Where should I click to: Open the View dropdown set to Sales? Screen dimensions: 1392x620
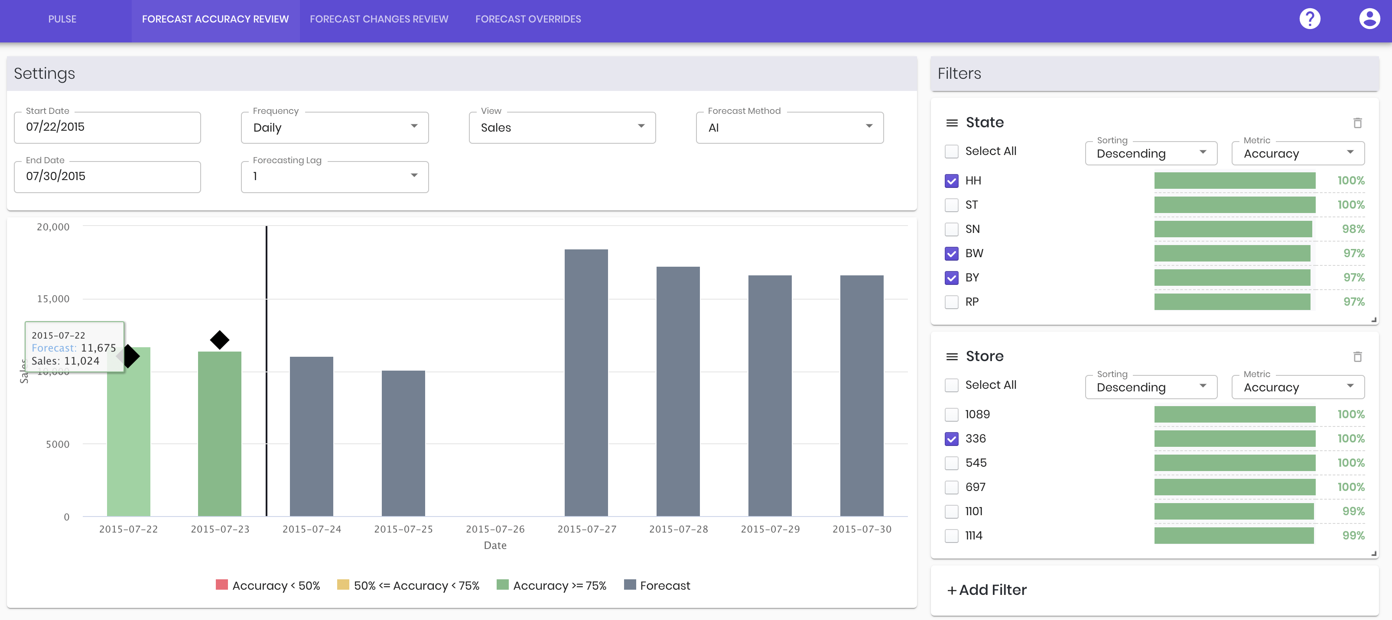pos(562,127)
